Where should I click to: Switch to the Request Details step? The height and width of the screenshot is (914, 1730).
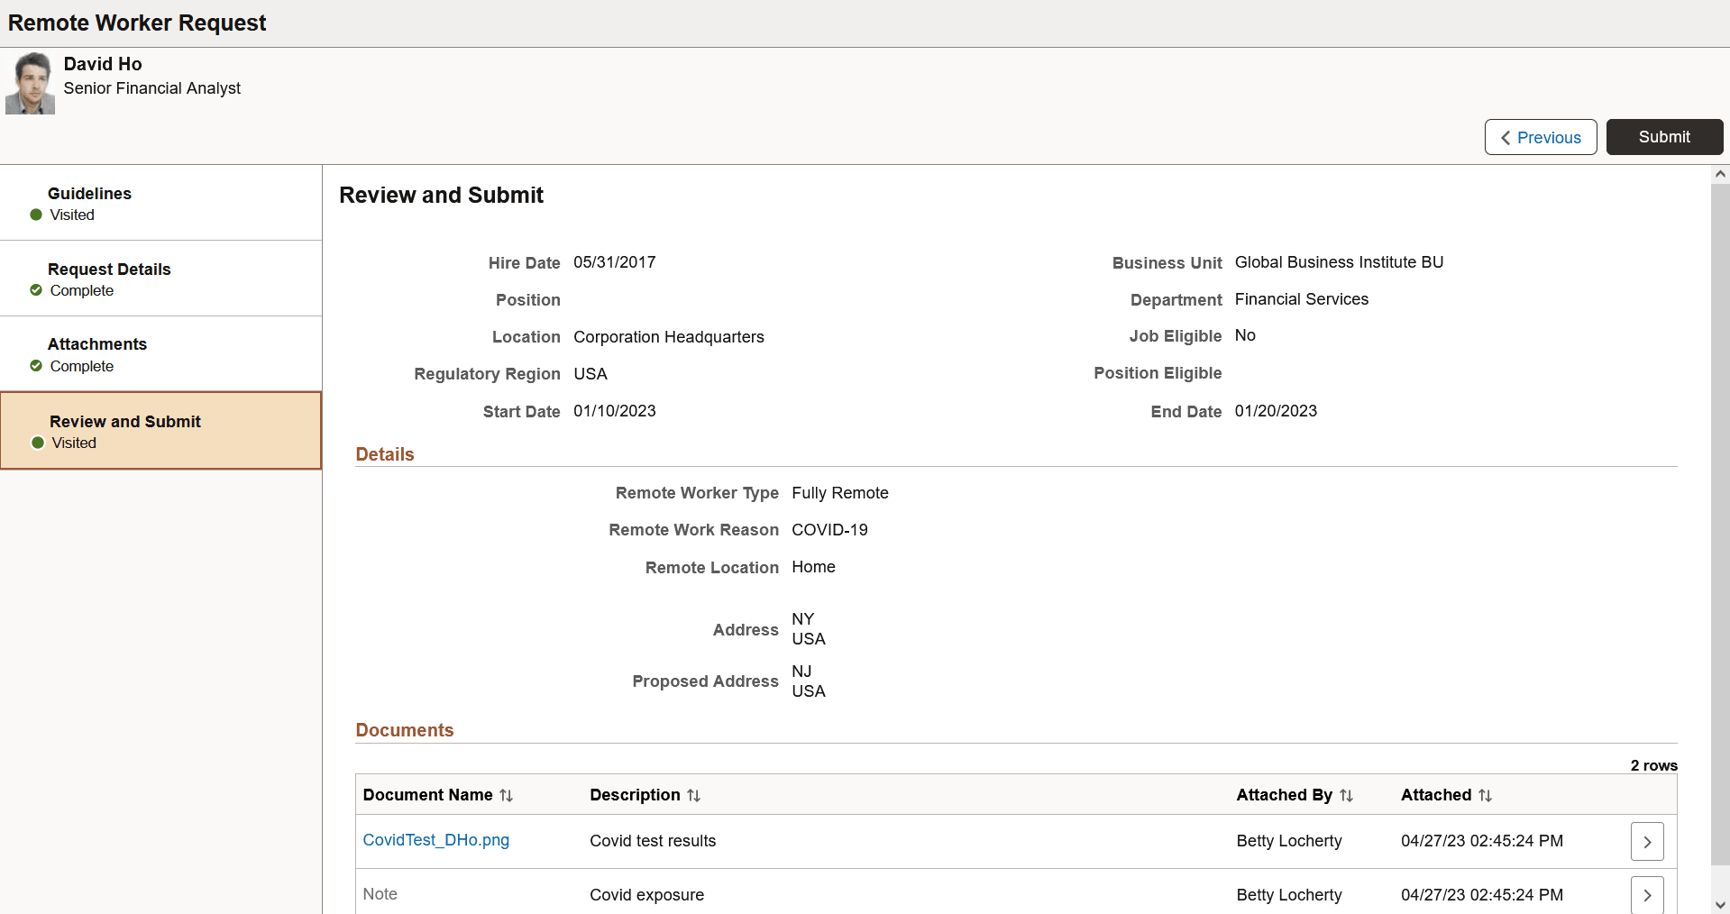tap(109, 269)
